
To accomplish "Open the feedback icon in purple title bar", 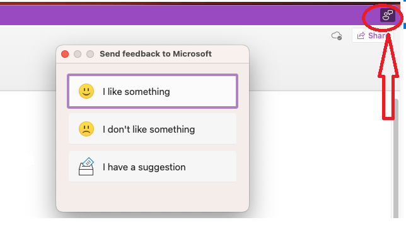I will [387, 15].
